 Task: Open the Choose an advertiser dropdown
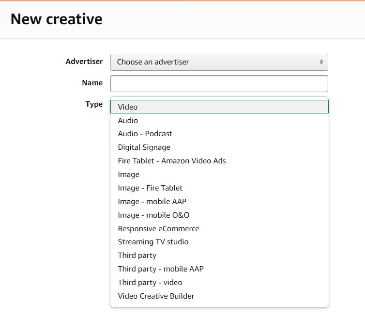219,62
